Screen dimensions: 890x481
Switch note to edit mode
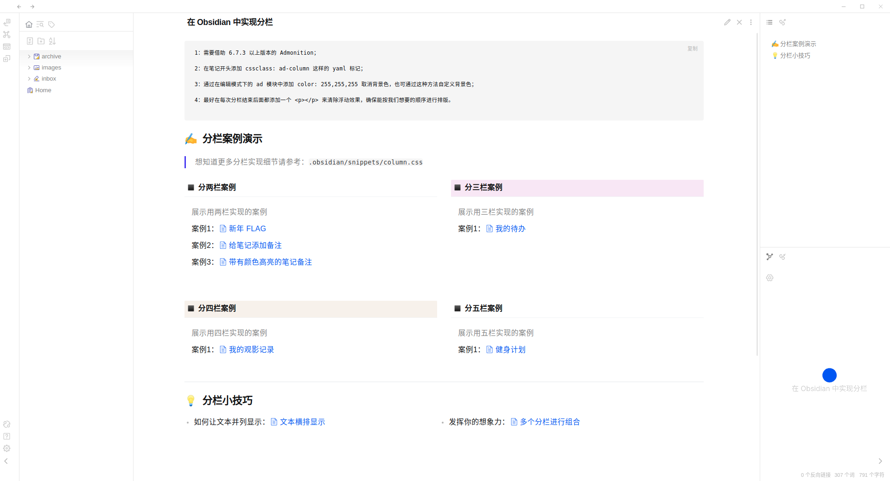coord(727,22)
